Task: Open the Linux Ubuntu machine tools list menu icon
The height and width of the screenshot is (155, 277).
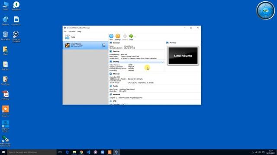Action: [103, 45]
